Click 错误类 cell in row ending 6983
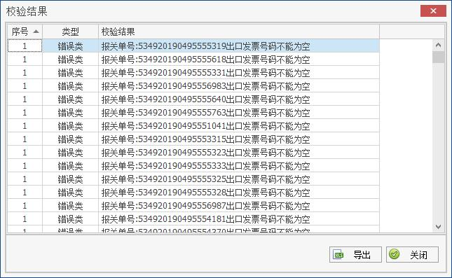This screenshot has height=278, width=452. click(70, 86)
